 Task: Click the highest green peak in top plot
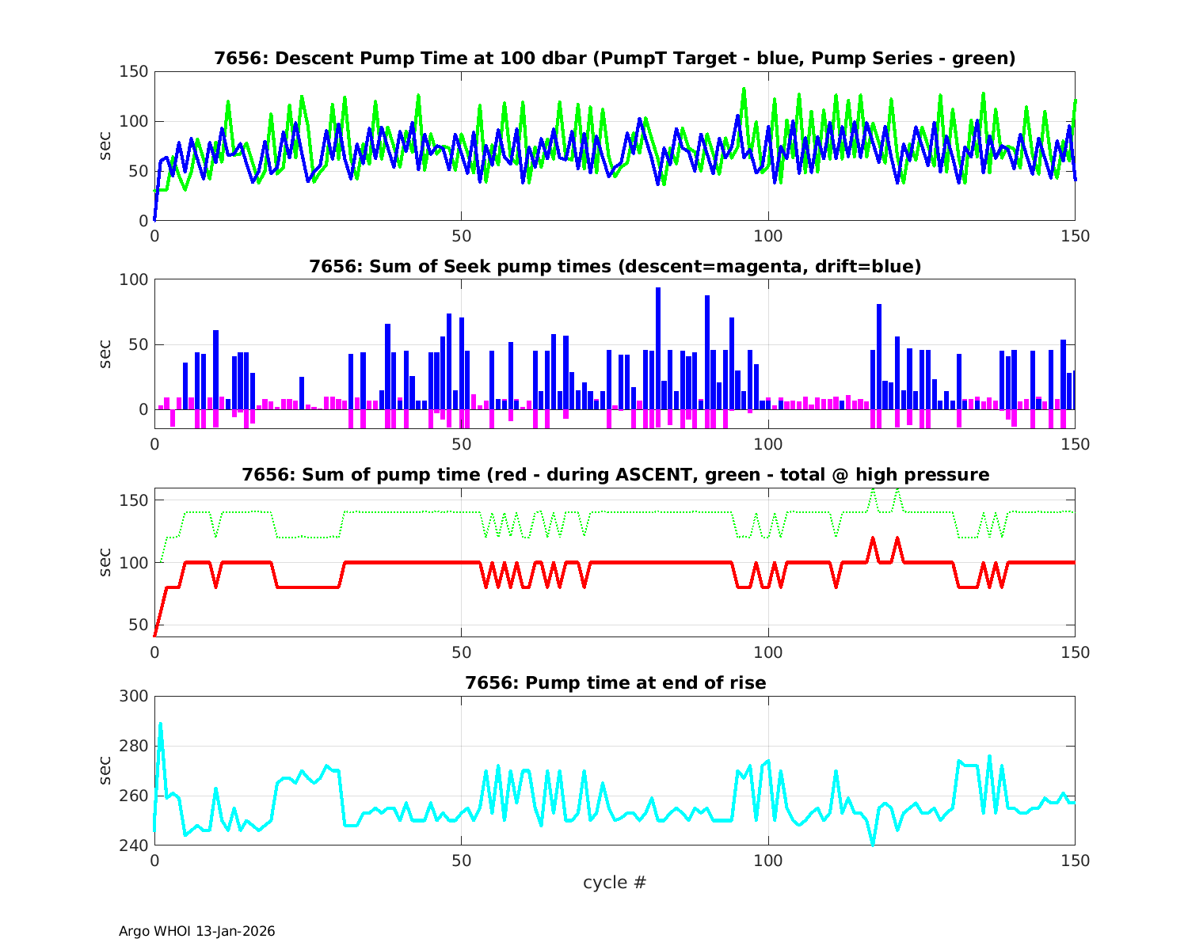pyautogui.click(x=744, y=89)
